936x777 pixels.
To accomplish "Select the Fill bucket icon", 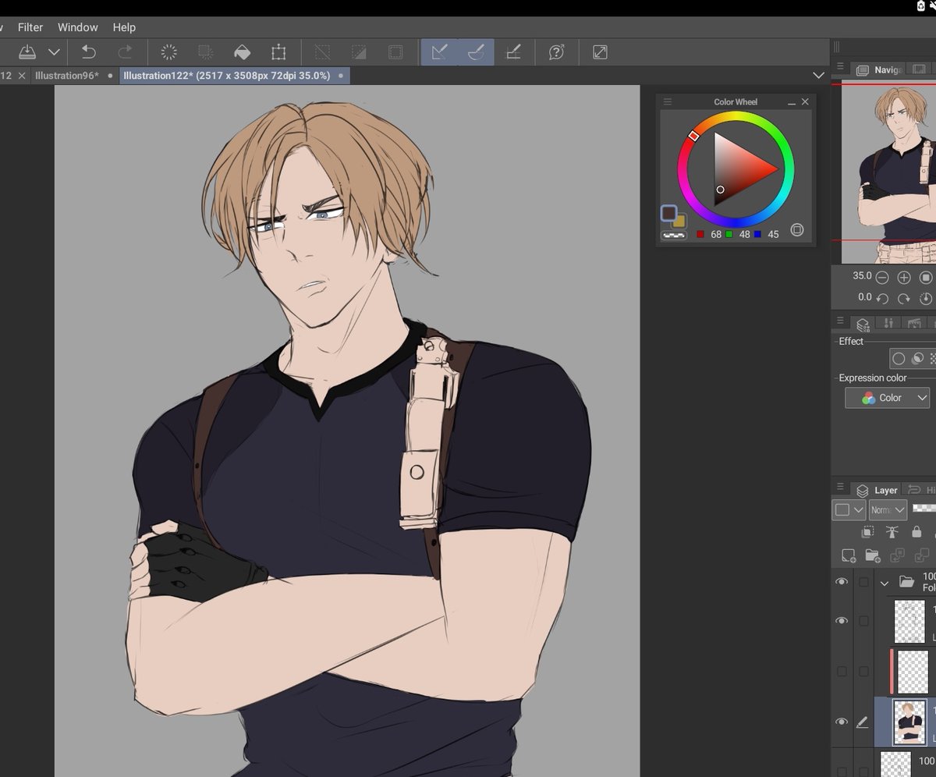I will click(242, 52).
